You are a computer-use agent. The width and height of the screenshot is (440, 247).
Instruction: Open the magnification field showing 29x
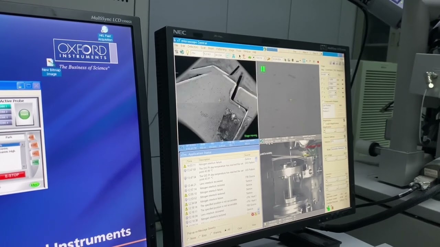click(197, 54)
